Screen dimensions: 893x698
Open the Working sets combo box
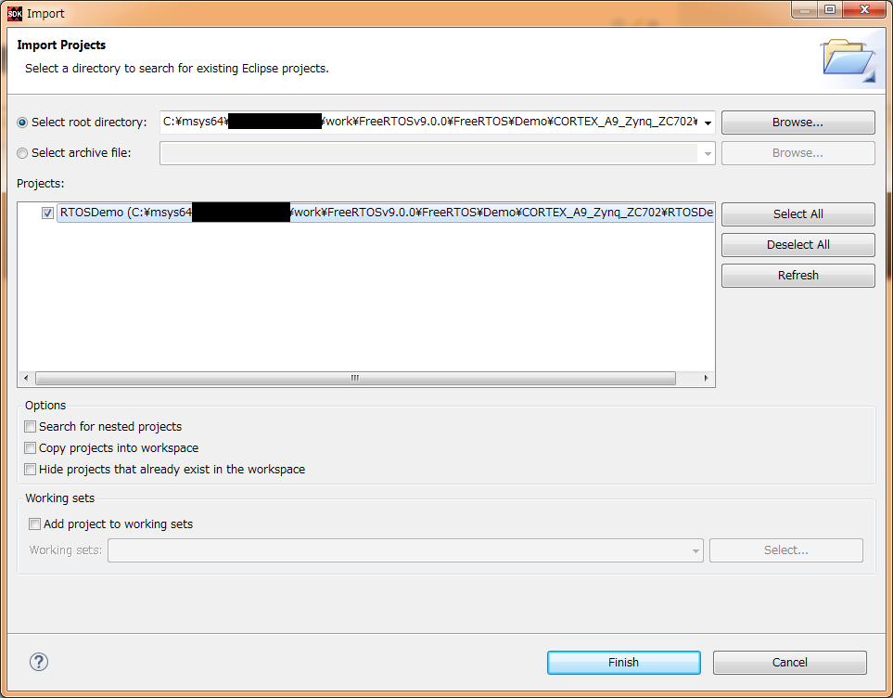(405, 550)
